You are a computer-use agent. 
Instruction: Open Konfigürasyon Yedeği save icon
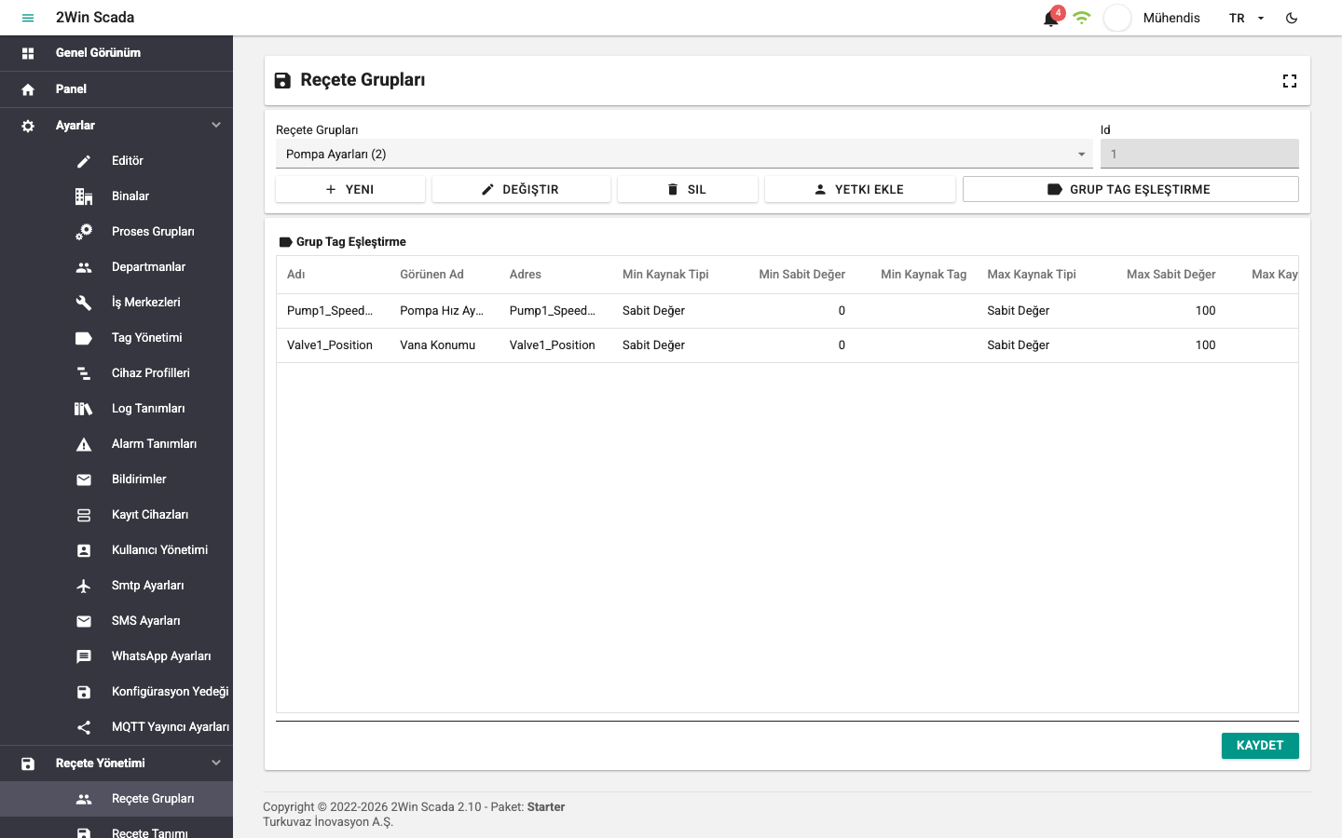coord(84,692)
